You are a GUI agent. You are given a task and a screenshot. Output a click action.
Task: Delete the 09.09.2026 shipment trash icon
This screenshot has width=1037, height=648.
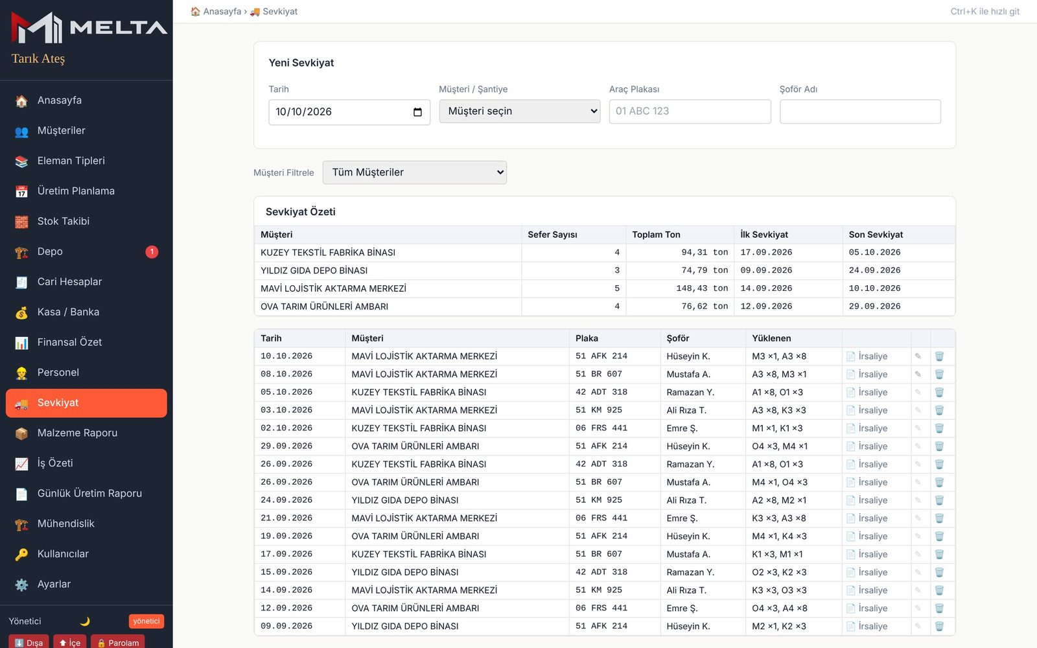939,626
